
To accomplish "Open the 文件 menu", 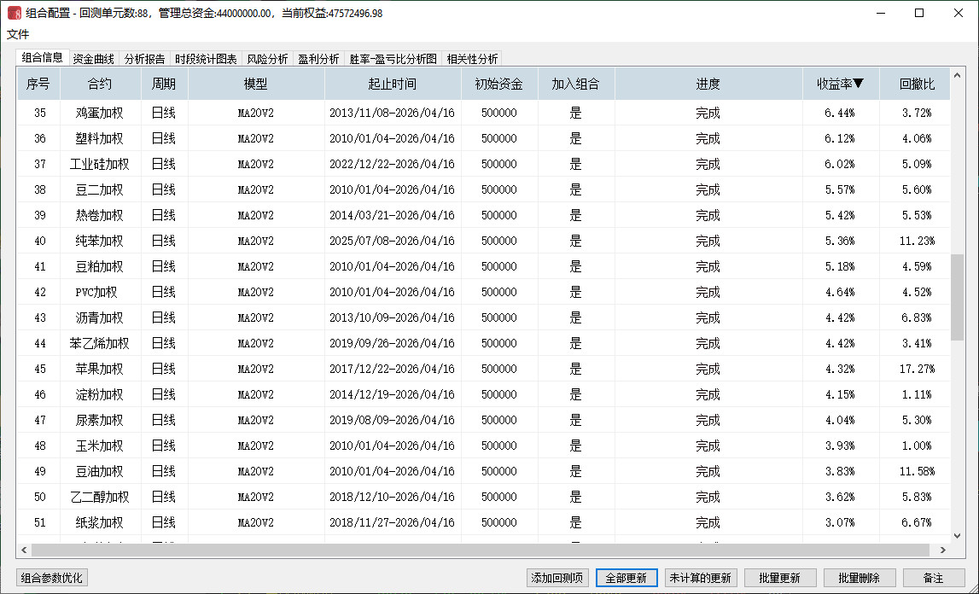I will (18, 34).
